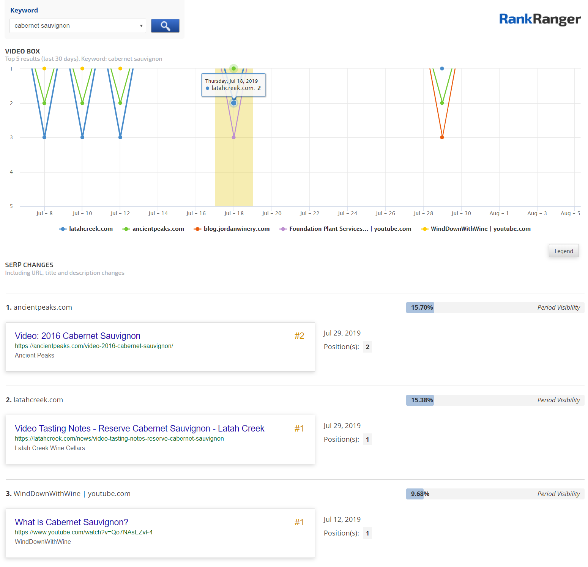The width and height of the screenshot is (588, 567).
Task: Toggle ancientpeaks.com series in chart legend
Action: 153,229
